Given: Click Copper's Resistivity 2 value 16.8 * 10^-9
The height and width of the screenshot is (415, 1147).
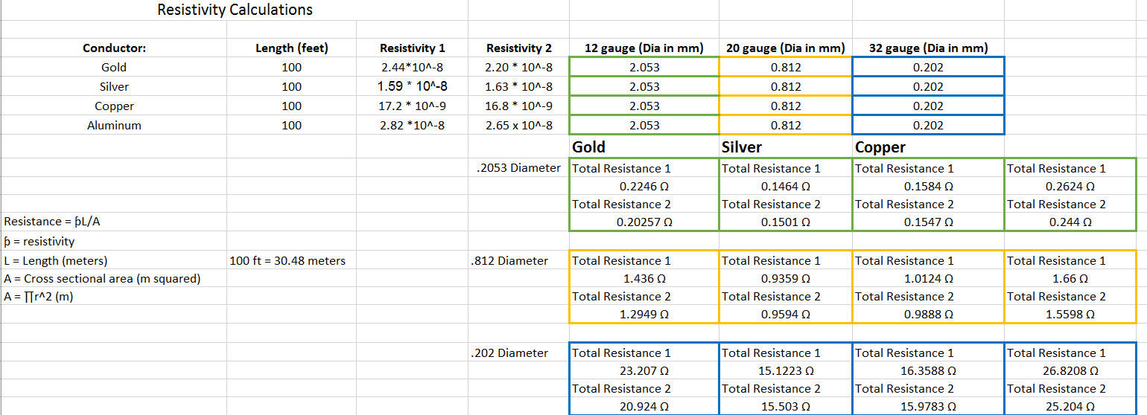Looking at the screenshot, I should point(518,106).
